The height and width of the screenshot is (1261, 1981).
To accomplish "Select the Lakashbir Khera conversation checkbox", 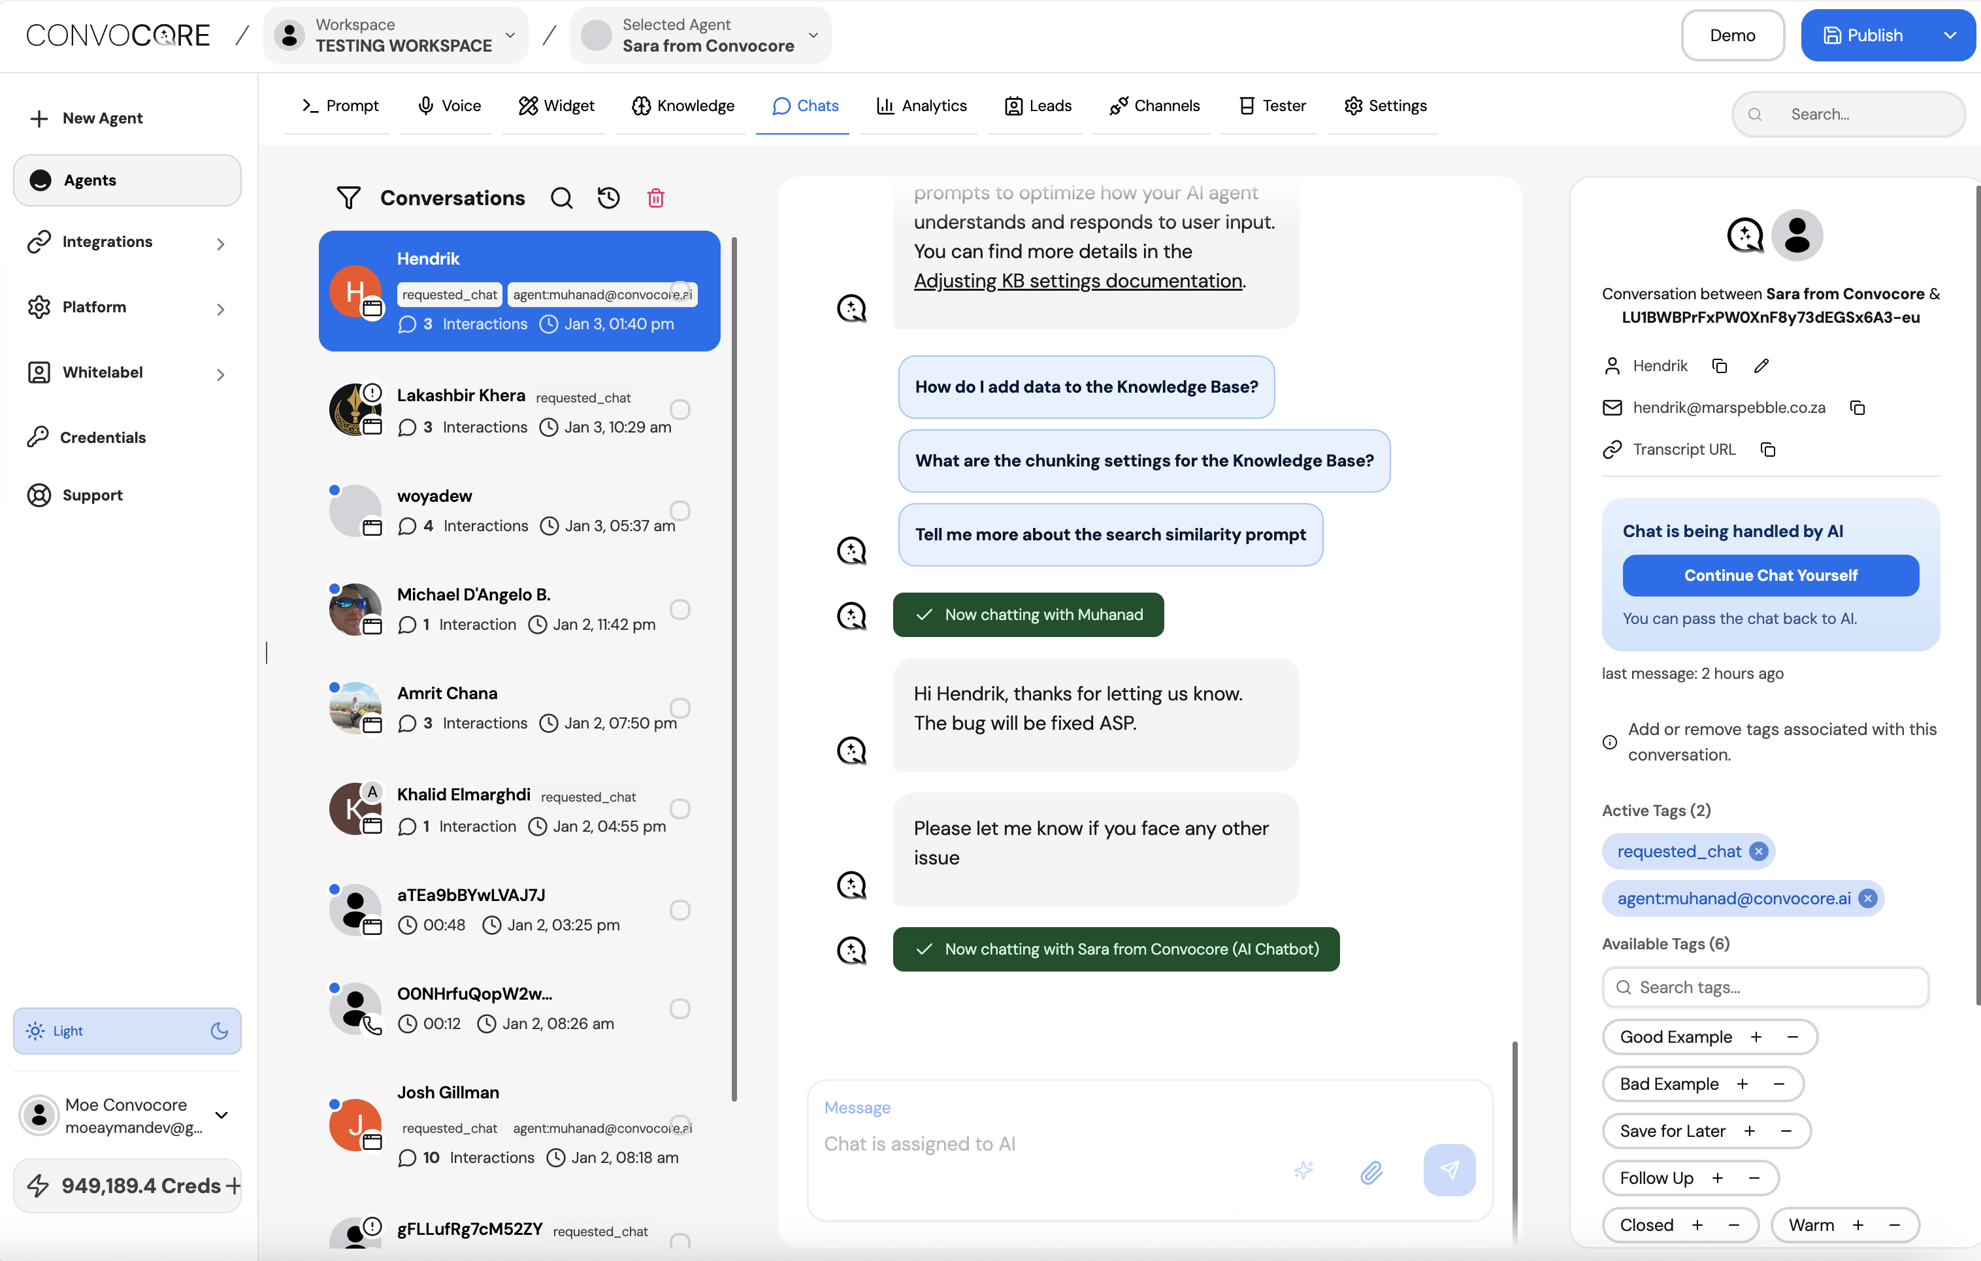I will coord(679,410).
